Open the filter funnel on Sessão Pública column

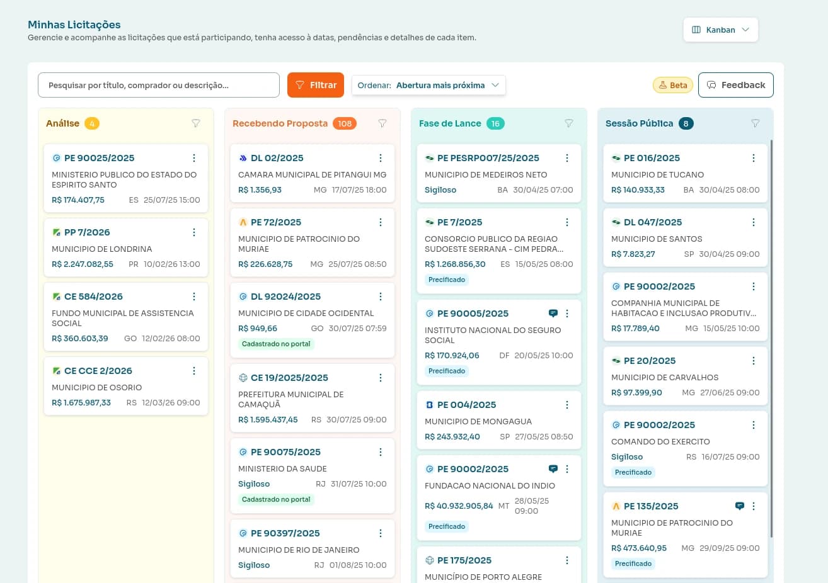pos(756,123)
